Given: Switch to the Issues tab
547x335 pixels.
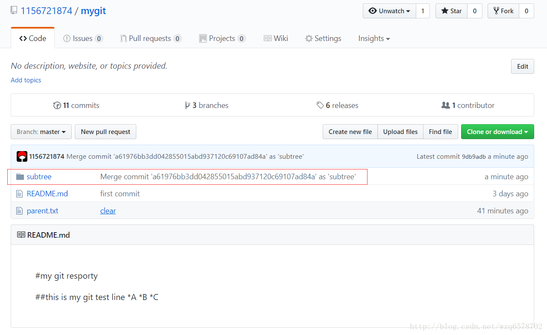Looking at the screenshot, I should [x=83, y=38].
